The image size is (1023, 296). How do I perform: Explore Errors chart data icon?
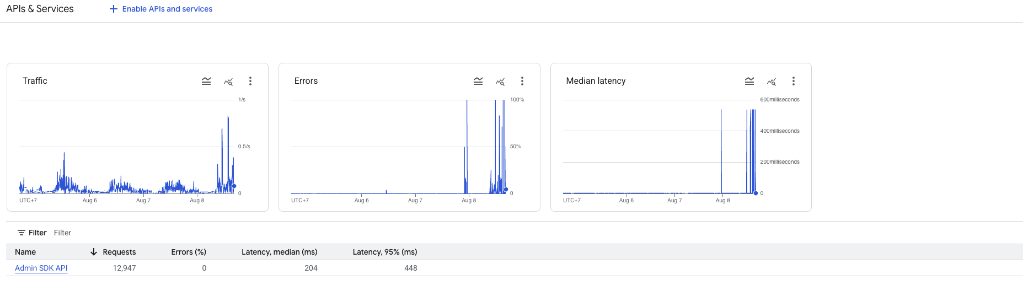[500, 81]
